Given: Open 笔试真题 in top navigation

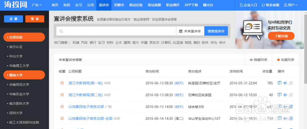Looking at the screenshot, I should tap(154, 5).
